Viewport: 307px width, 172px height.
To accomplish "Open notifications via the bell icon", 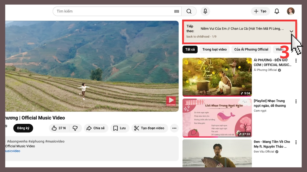I will tap(277, 11).
